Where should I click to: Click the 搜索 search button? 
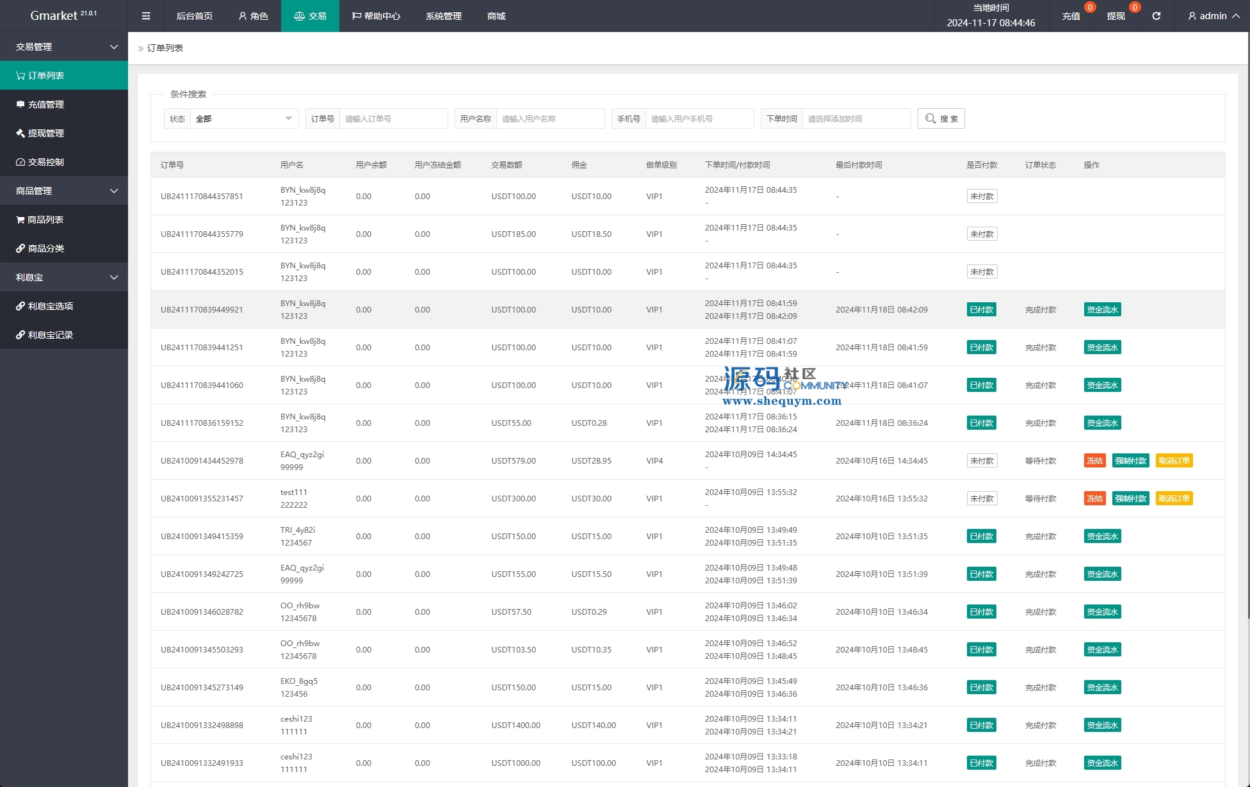[x=941, y=118]
